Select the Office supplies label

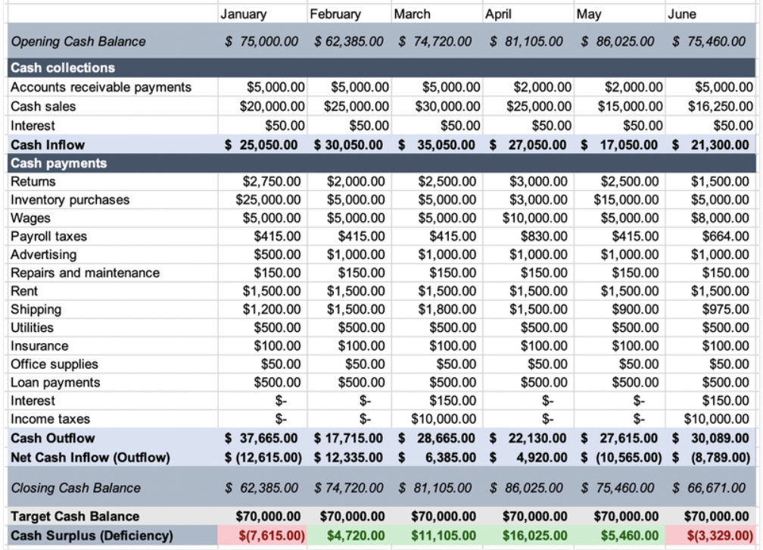click(x=54, y=364)
